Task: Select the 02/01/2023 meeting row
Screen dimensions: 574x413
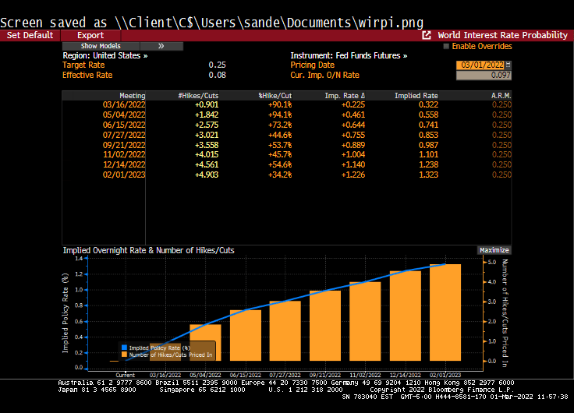Action: click(124, 175)
